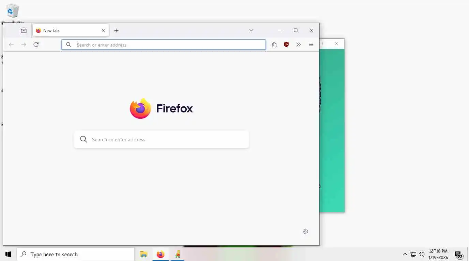The image size is (469, 261).
Task: Open new tab personalize gear
Action: pos(305,231)
